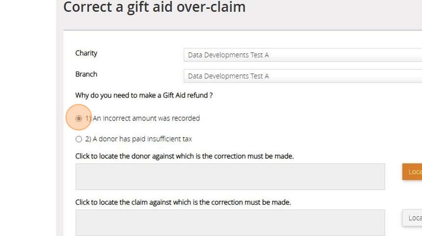Click the 'Why do you need' question text
Viewport: 422px width, 236px height.
click(144, 95)
